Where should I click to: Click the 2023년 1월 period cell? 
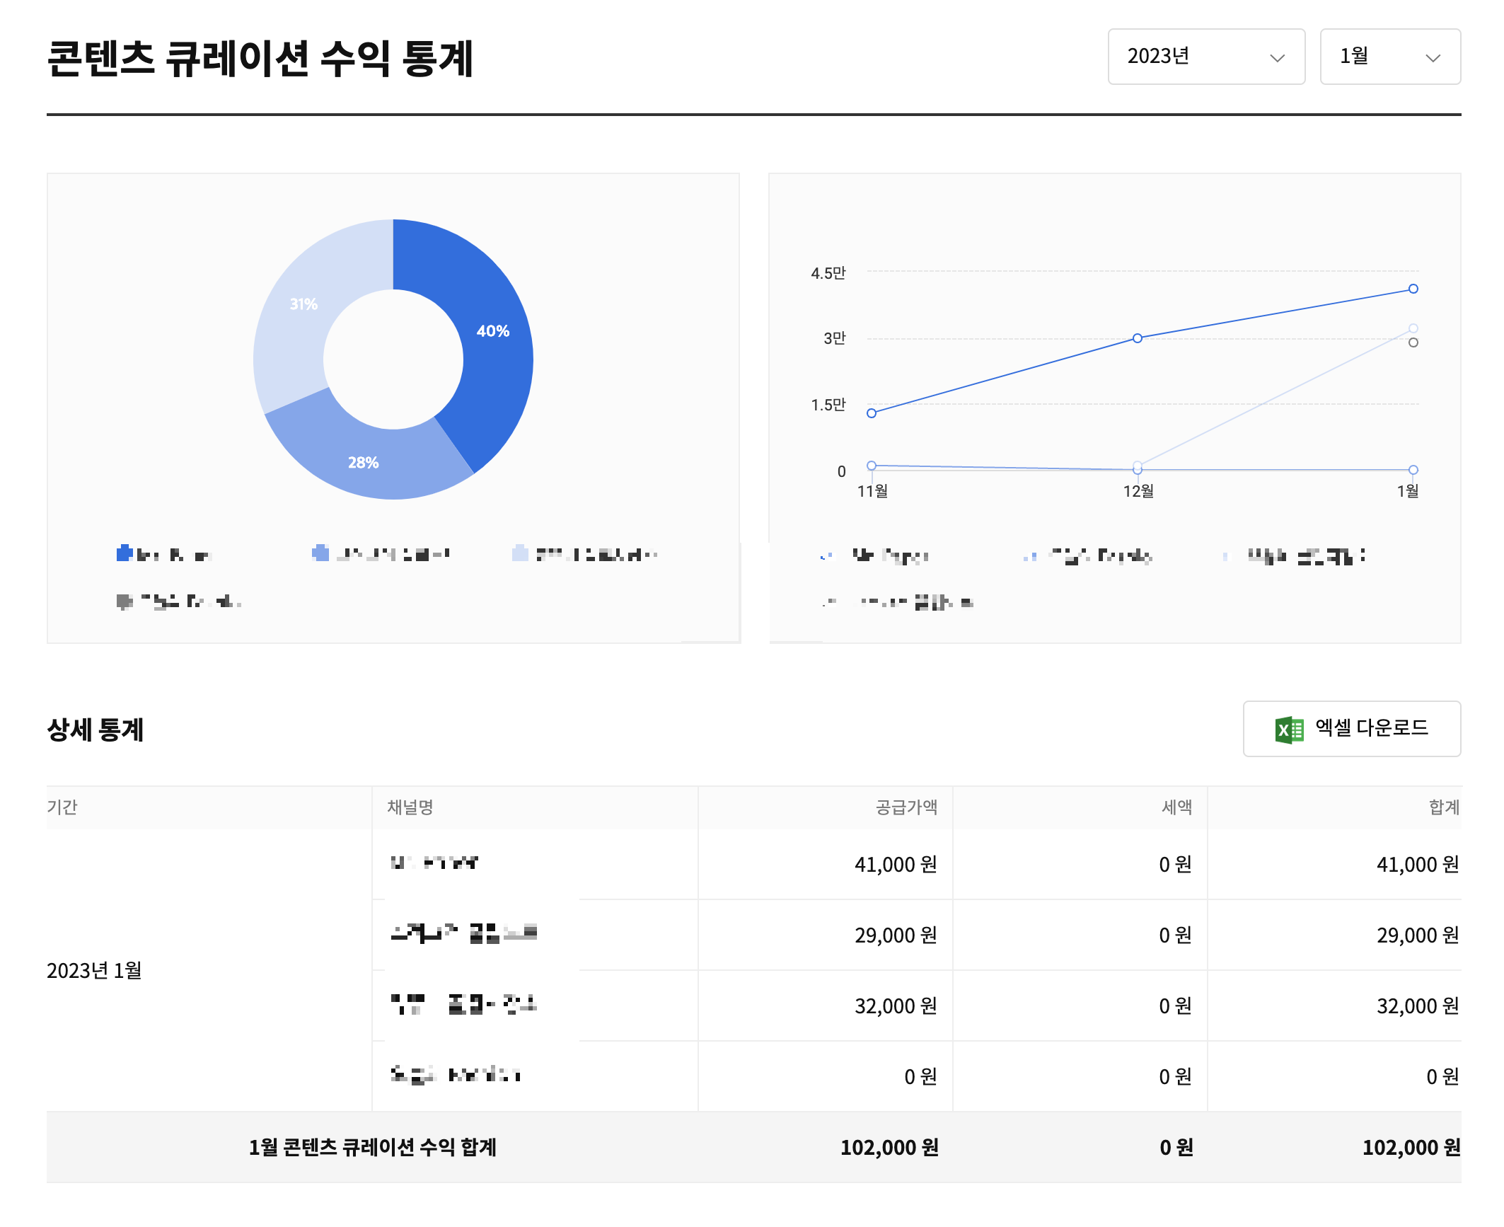[94, 970]
